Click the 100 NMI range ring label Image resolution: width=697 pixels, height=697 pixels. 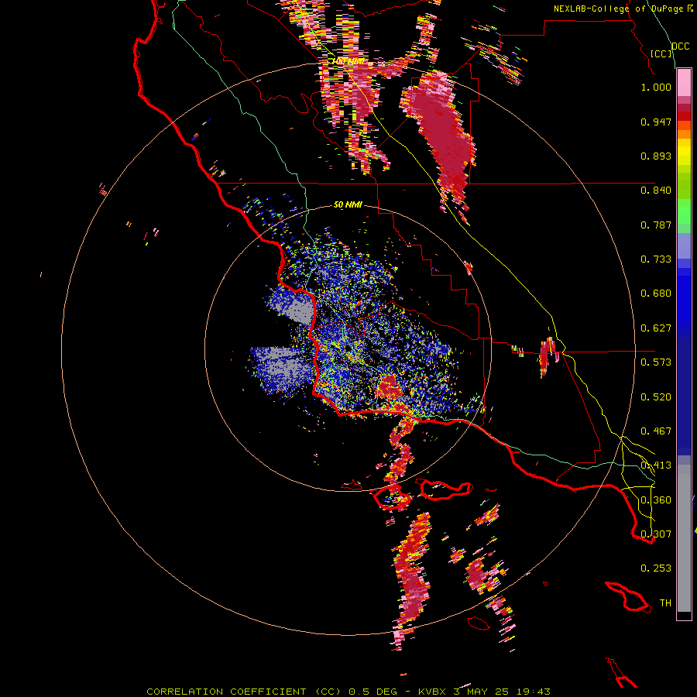click(x=348, y=61)
